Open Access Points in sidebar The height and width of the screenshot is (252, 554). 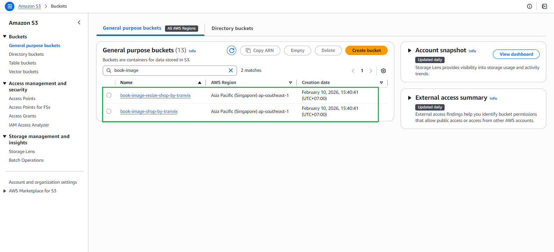pos(22,99)
